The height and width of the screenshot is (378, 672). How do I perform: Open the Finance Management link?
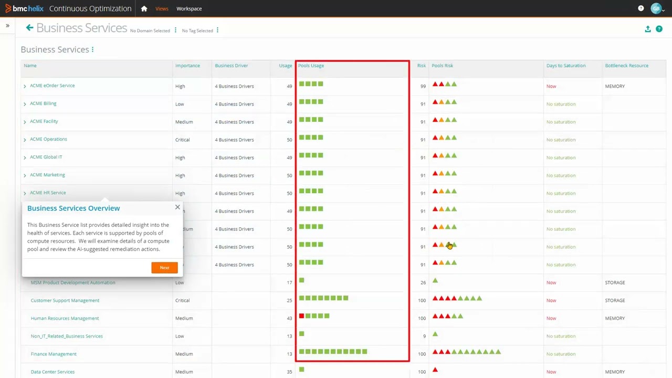pos(54,354)
